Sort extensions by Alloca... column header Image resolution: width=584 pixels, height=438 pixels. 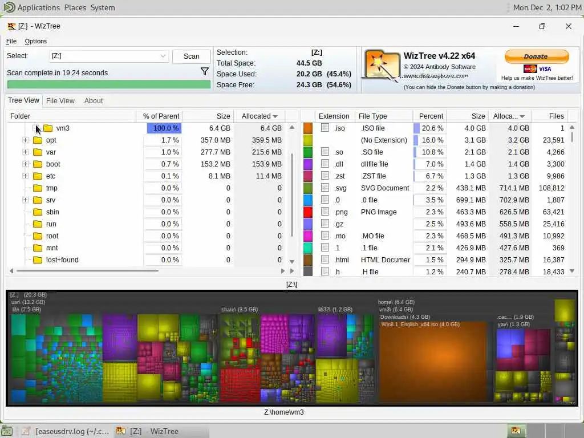[x=509, y=116]
